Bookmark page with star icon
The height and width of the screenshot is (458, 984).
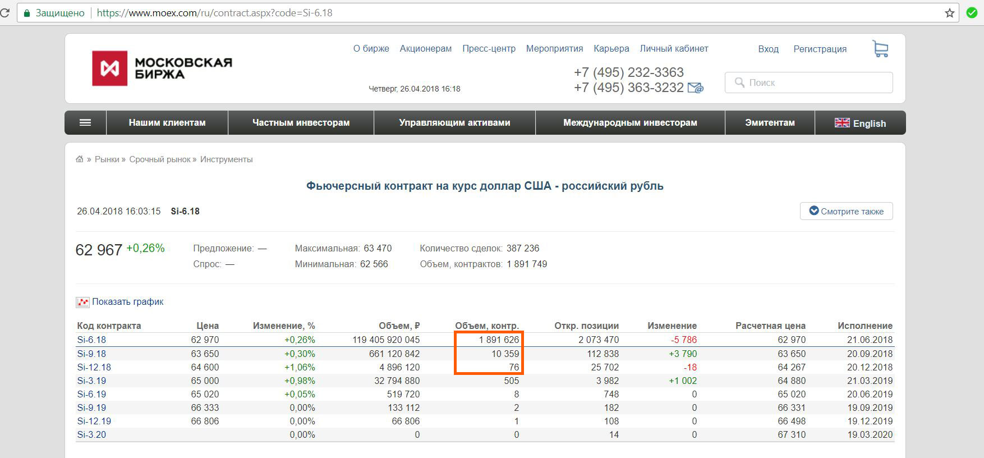pos(950,13)
